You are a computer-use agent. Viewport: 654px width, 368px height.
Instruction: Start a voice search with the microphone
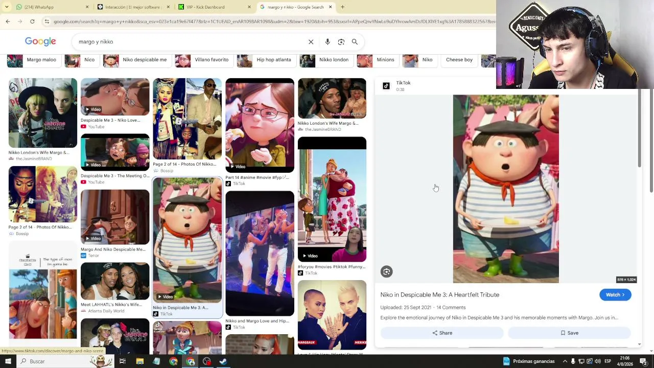coord(328,42)
